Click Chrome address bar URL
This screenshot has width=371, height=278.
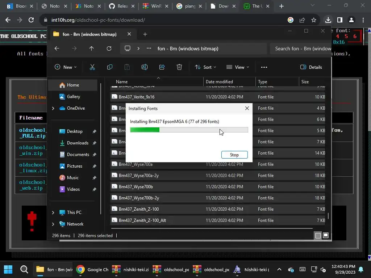coord(98,20)
